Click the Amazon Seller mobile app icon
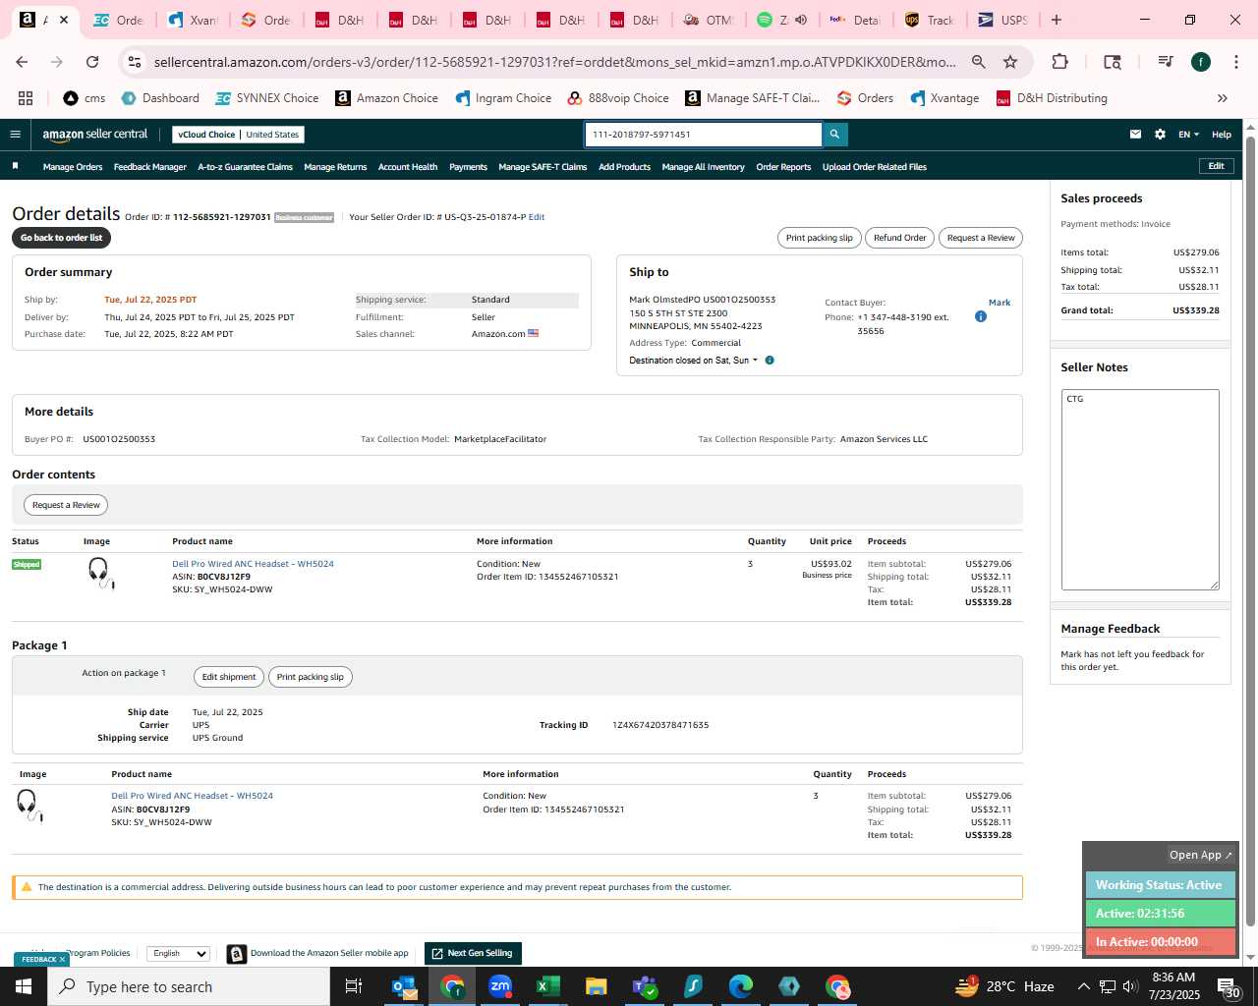This screenshot has width=1258, height=1006. coord(237,954)
